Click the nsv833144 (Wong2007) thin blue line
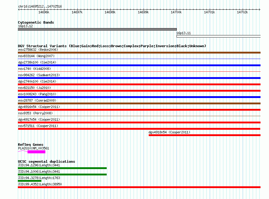The height and width of the screenshot is (199, 269). click(x=139, y=59)
